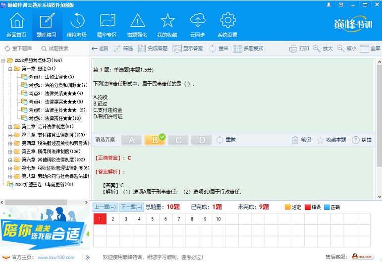
Task: Expand the 第二章 会计法律制度 folder
Action: point(10,127)
